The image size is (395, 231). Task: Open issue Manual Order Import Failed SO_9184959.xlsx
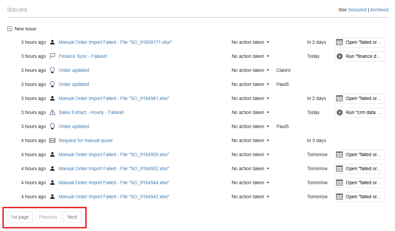click(x=114, y=154)
